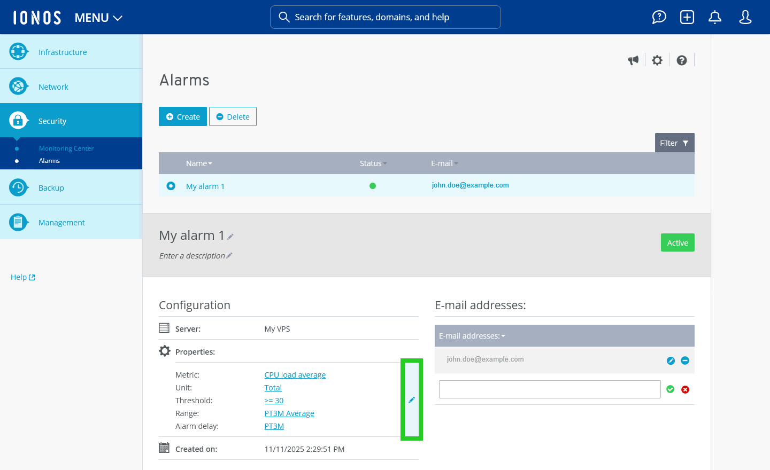Open the account profile icon

[x=745, y=17]
